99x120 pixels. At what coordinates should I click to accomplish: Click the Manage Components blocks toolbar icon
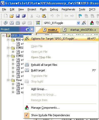click(92, 23)
